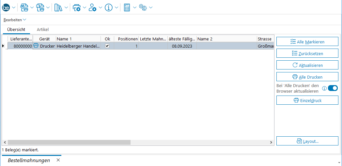Expand the Bearbeiten dropdown menu

[15, 20]
